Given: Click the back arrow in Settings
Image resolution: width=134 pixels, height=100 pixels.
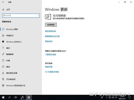Looking at the screenshot, I should (x=3, y=2).
